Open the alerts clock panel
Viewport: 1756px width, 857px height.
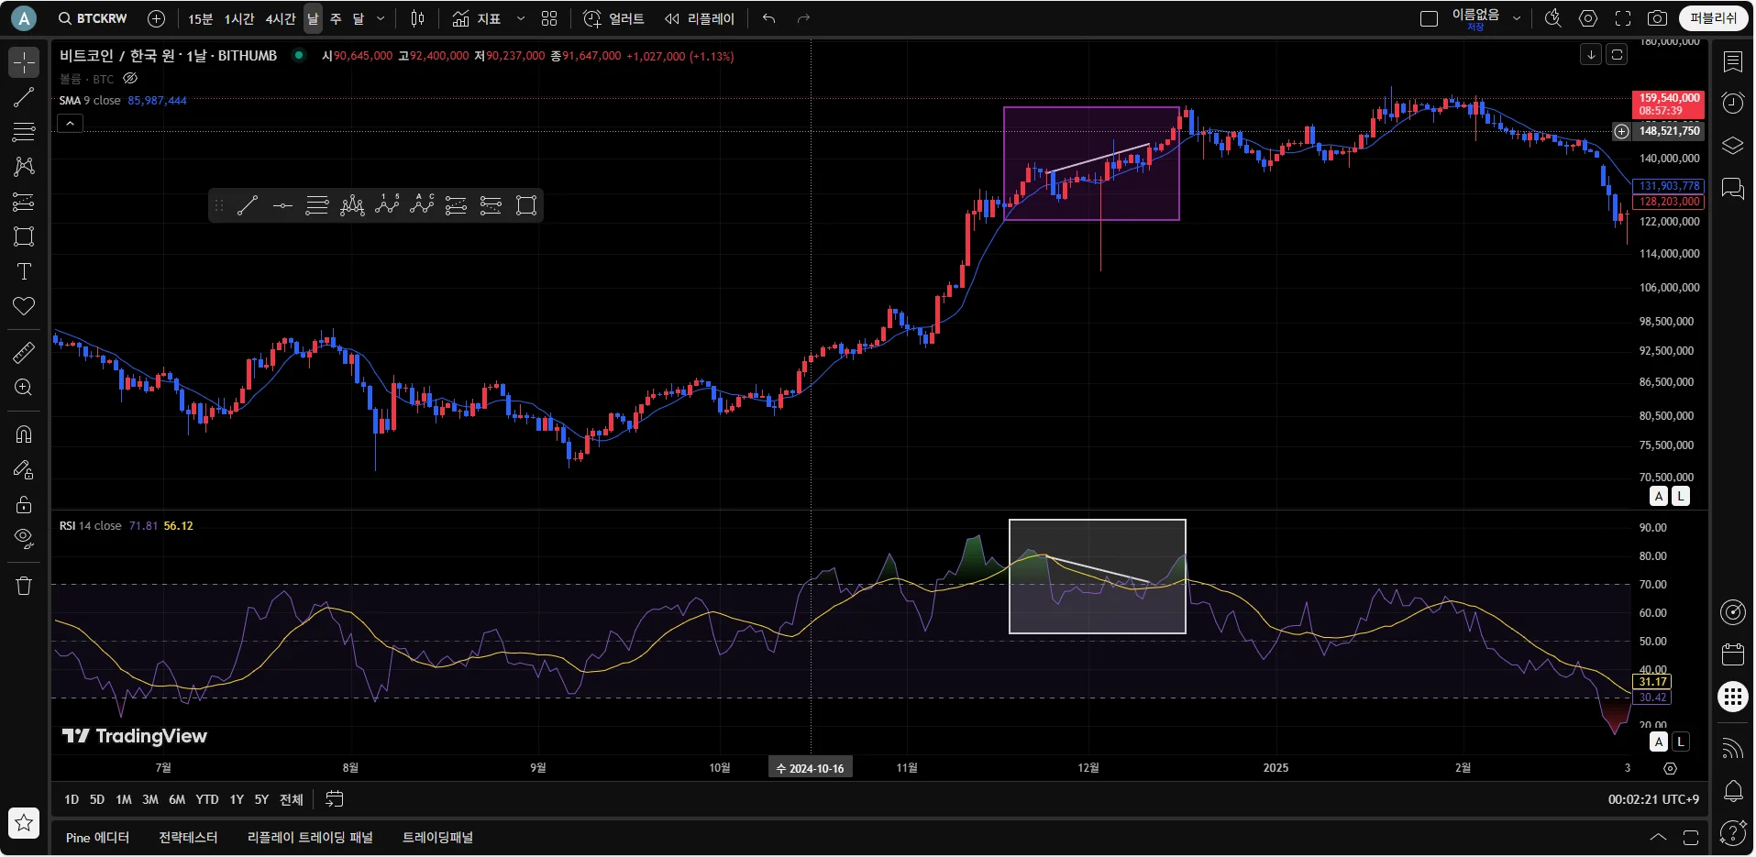[1733, 103]
